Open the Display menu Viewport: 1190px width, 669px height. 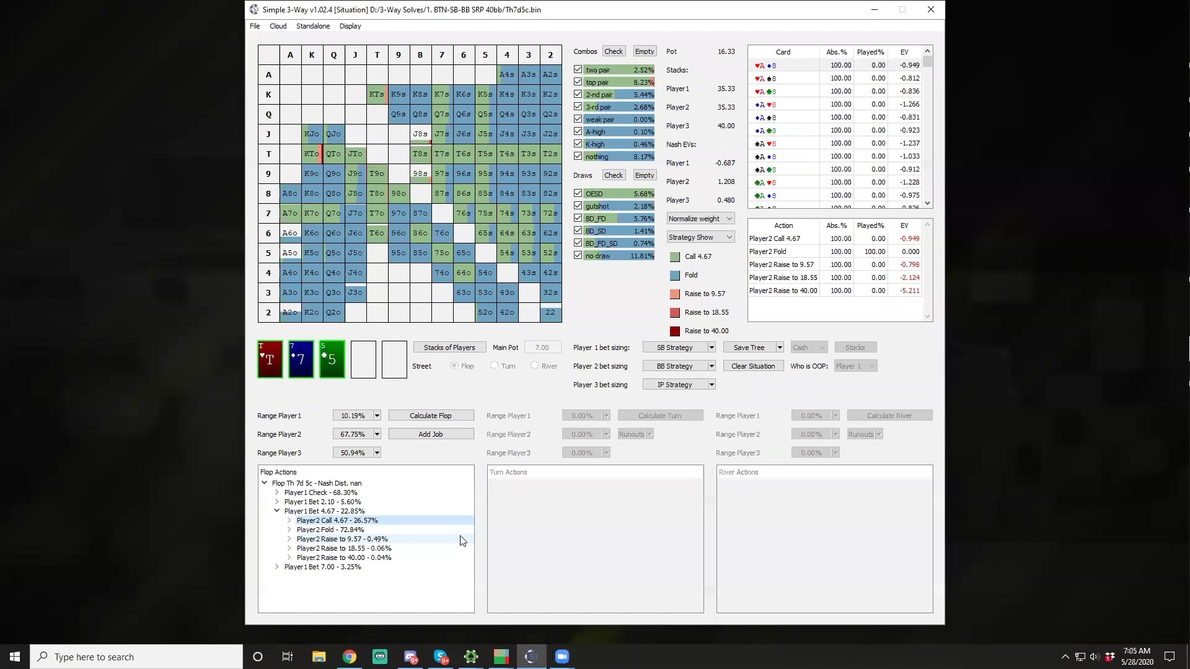350,26
